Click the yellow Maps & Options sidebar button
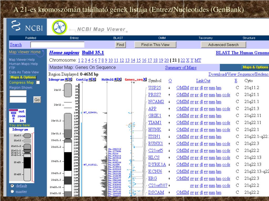The height and width of the screenshot is (201, 269). coord(23,77)
